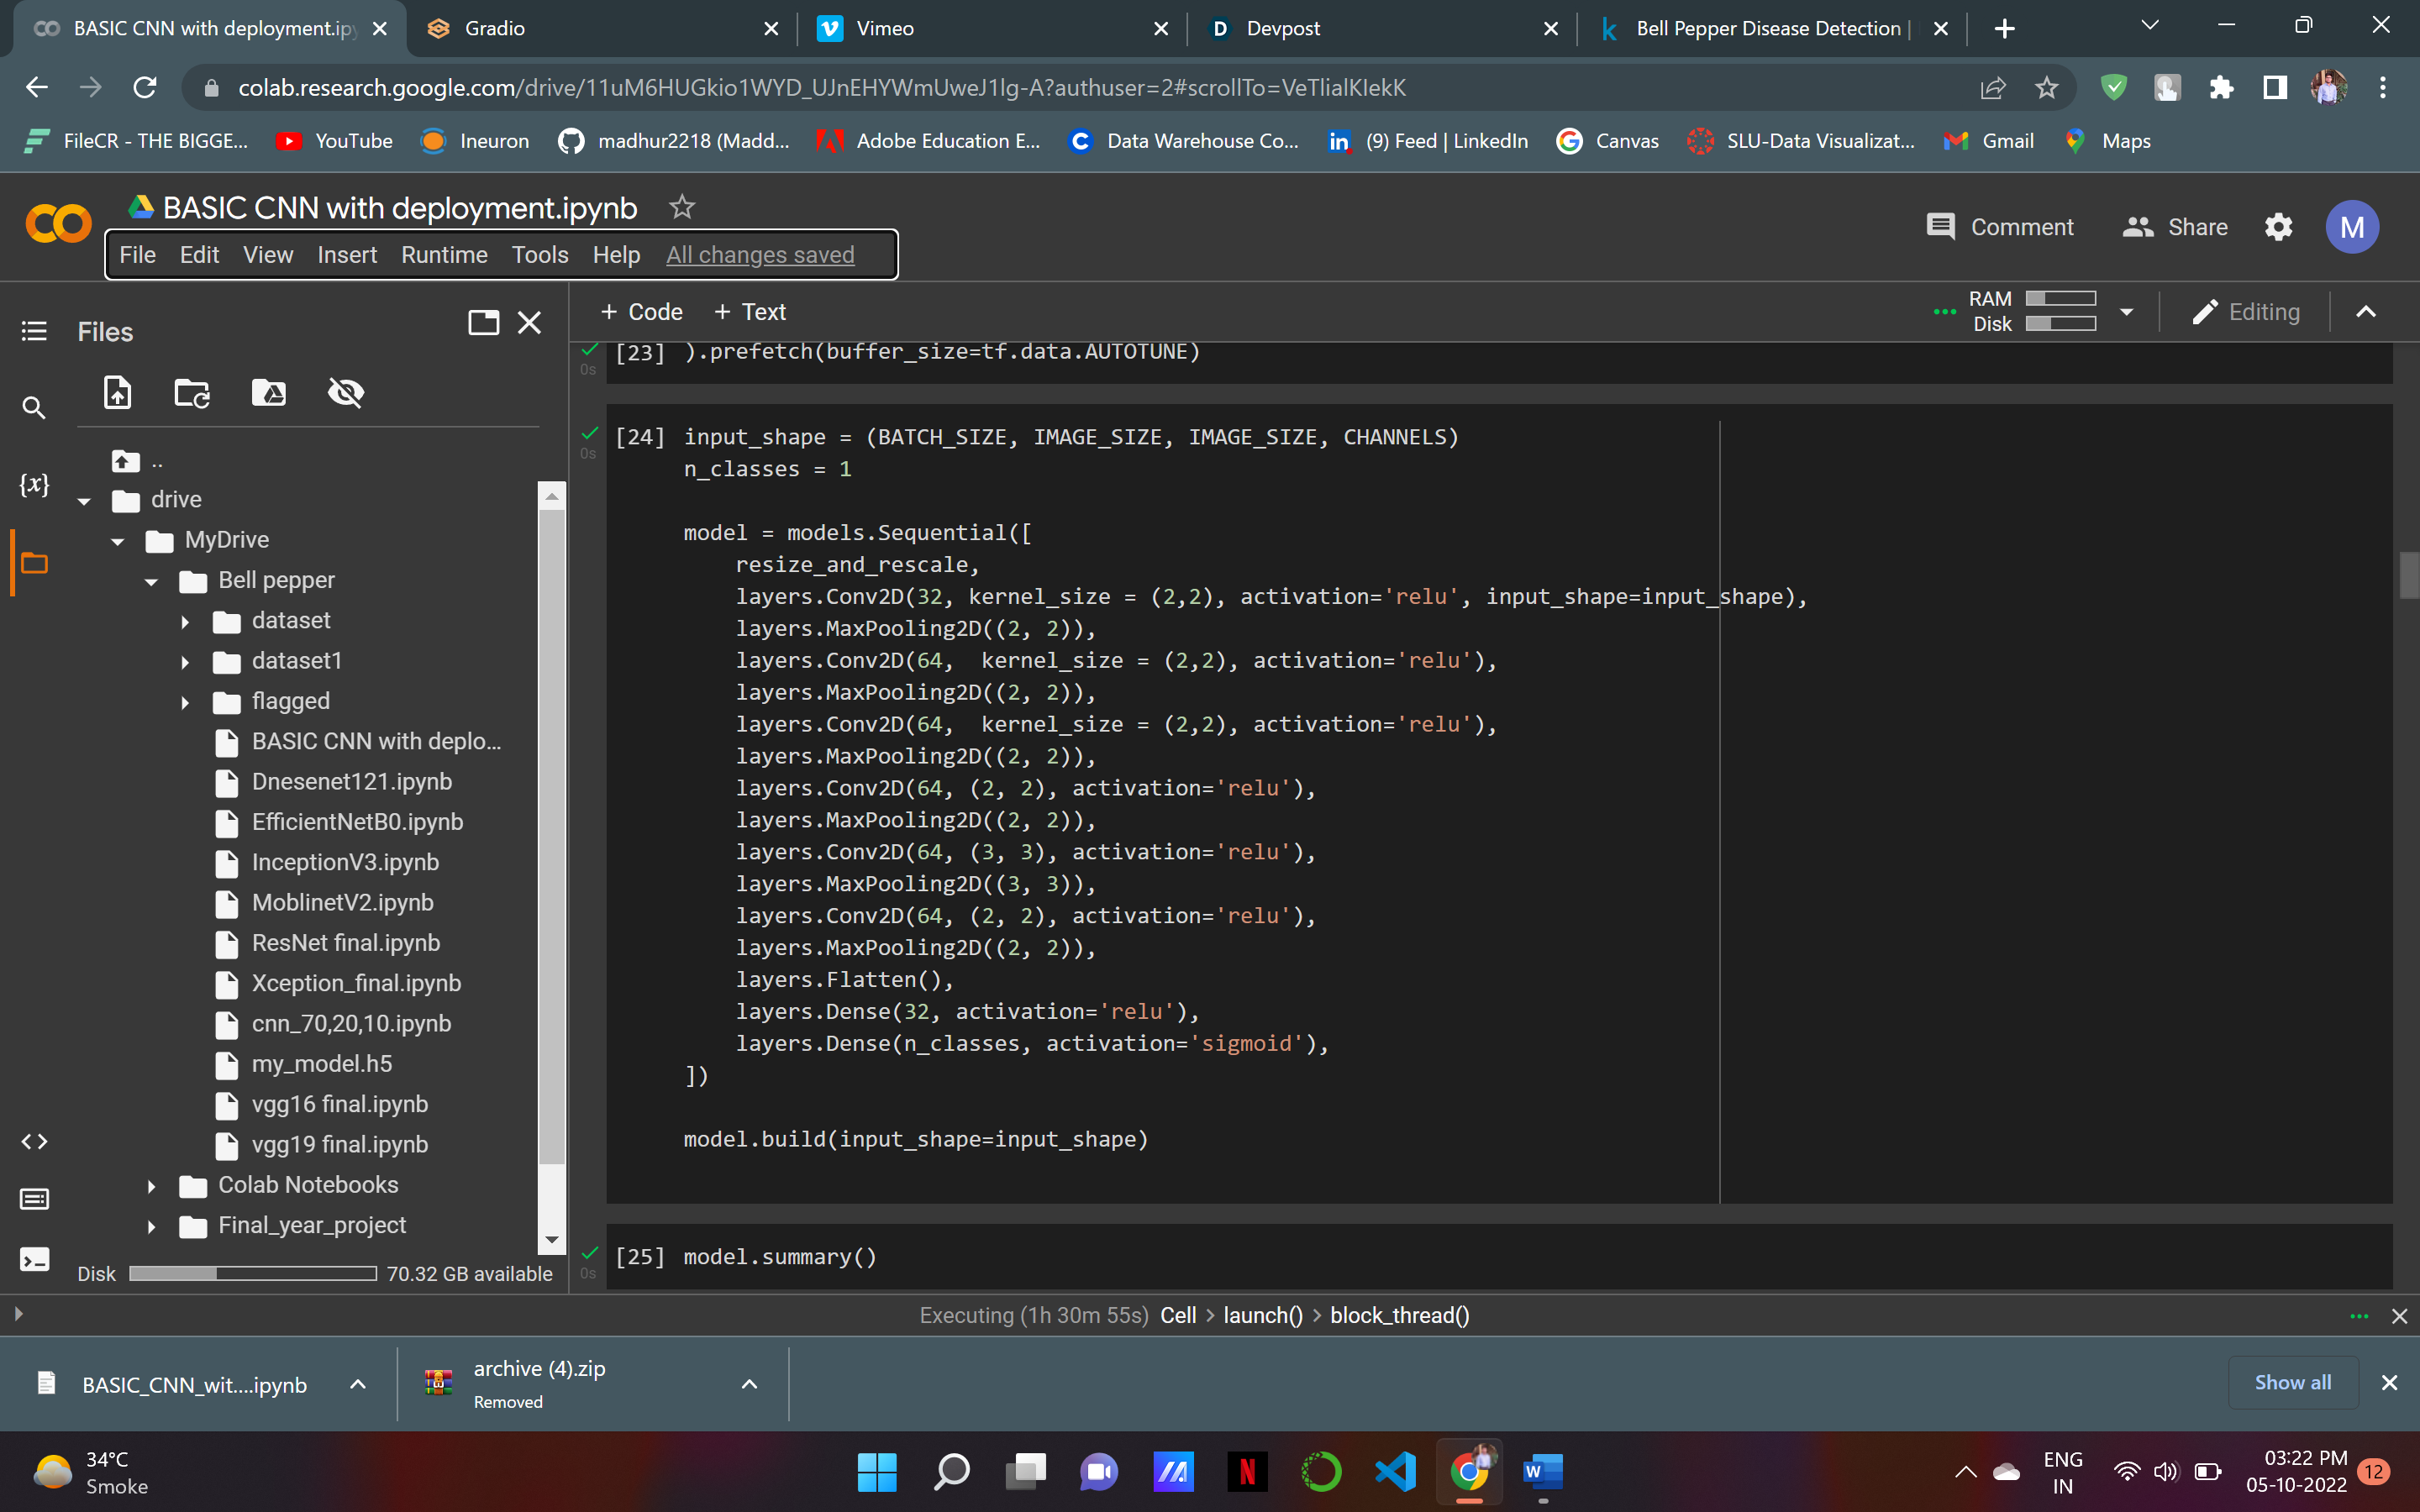Image resolution: width=2420 pixels, height=1512 pixels.
Task: Open the RAM/Disk connection dropdown arrow
Action: 2127,312
